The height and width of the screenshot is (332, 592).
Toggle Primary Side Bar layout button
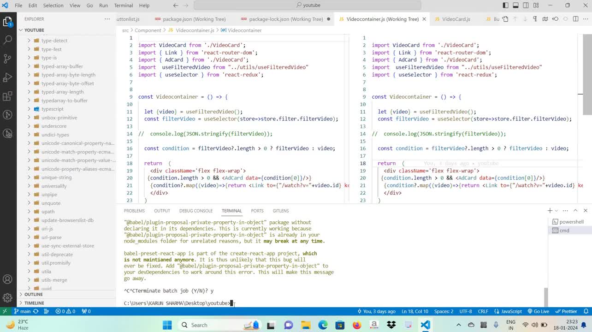[x=506, y=6]
